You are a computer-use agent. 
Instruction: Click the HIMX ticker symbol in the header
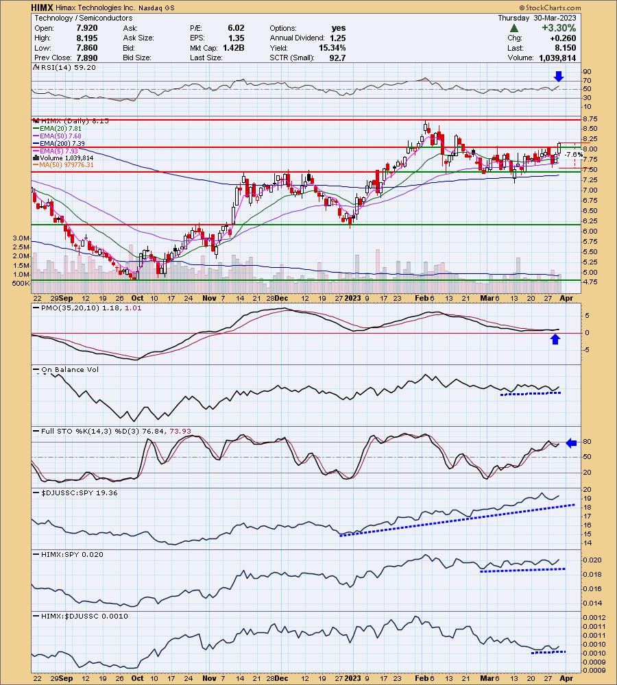43,8
